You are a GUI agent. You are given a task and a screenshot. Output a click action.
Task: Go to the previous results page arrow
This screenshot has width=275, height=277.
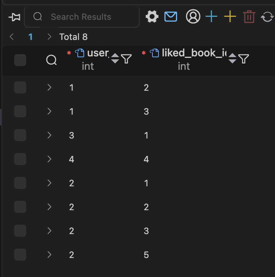click(12, 37)
